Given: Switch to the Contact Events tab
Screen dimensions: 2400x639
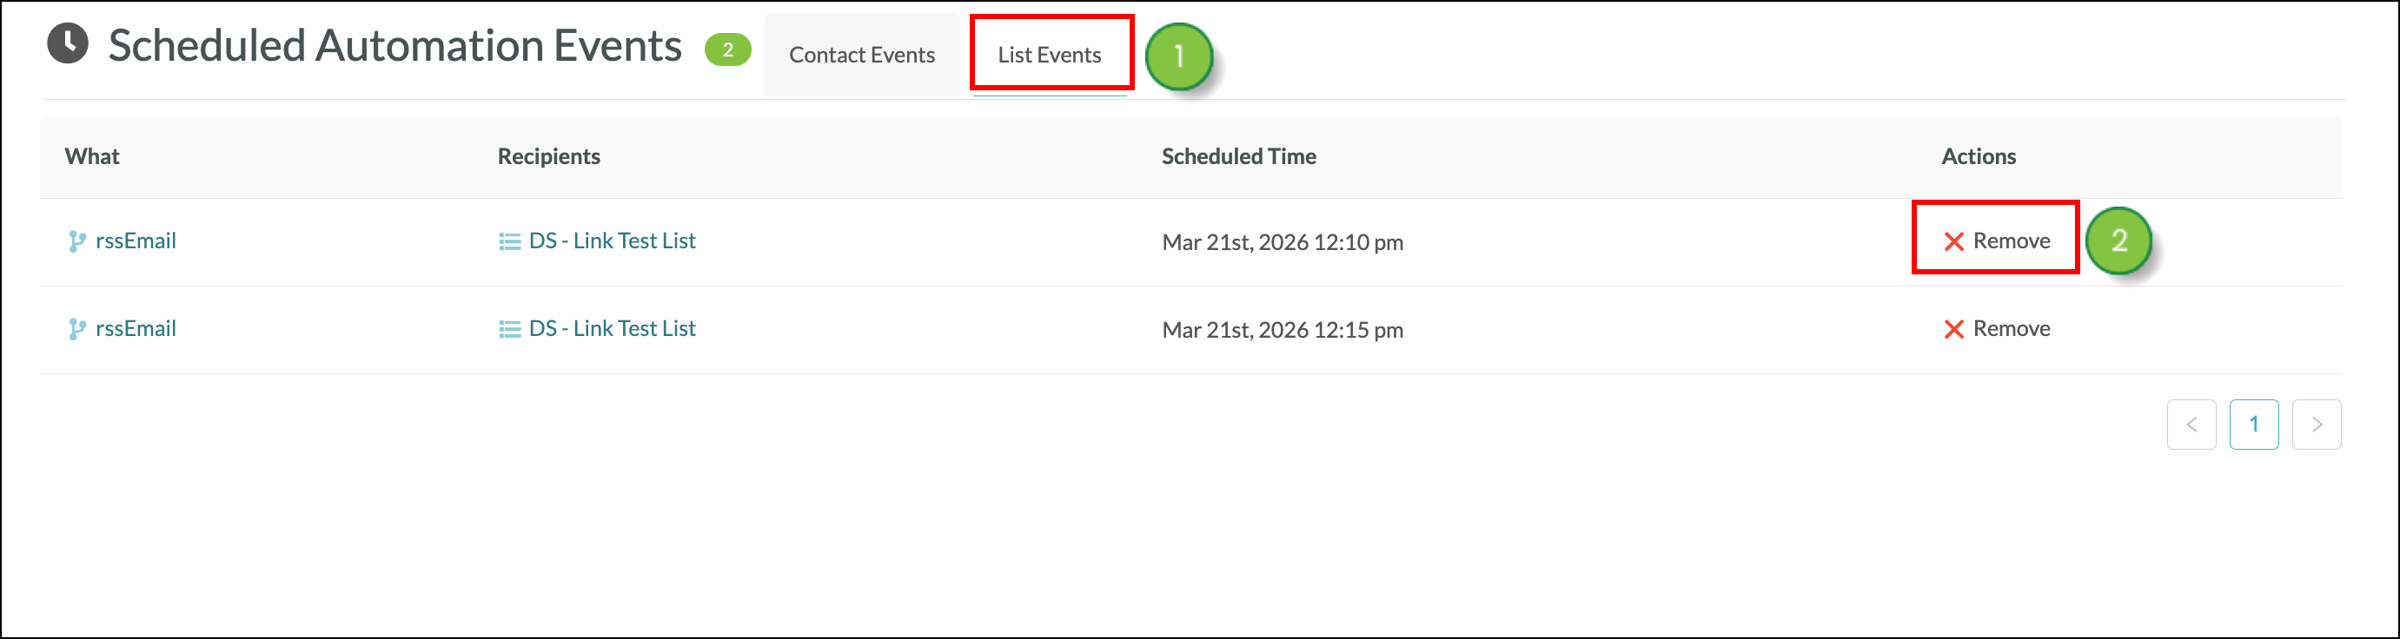Looking at the screenshot, I should click(x=862, y=55).
